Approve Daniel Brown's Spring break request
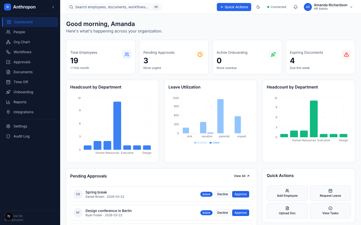Image resolution: width=361 pixels, height=225 pixels. point(240,194)
